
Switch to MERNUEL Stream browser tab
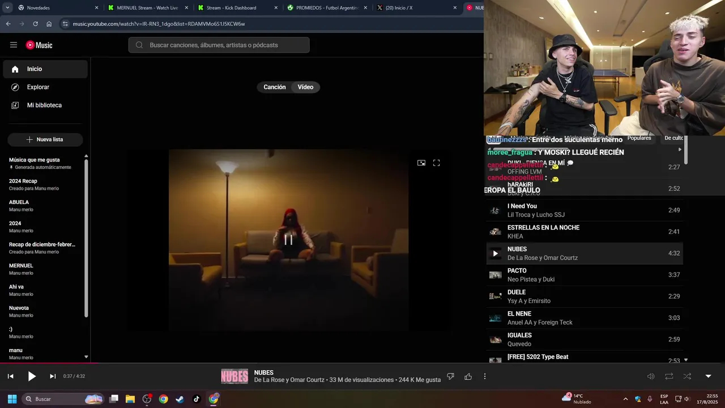[148, 8]
